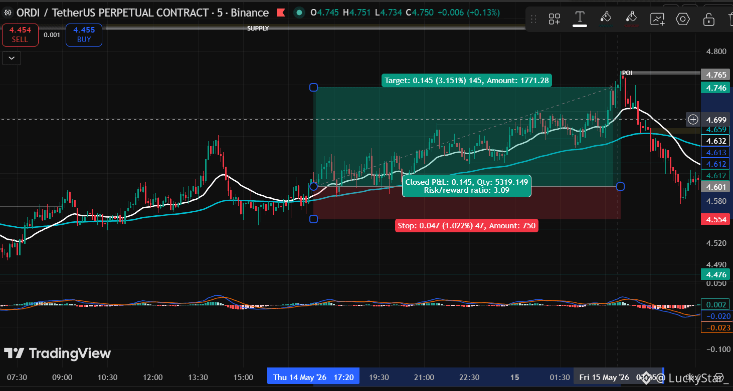Click the plus button on the price axis
This screenshot has width=733, height=391.
(693, 119)
